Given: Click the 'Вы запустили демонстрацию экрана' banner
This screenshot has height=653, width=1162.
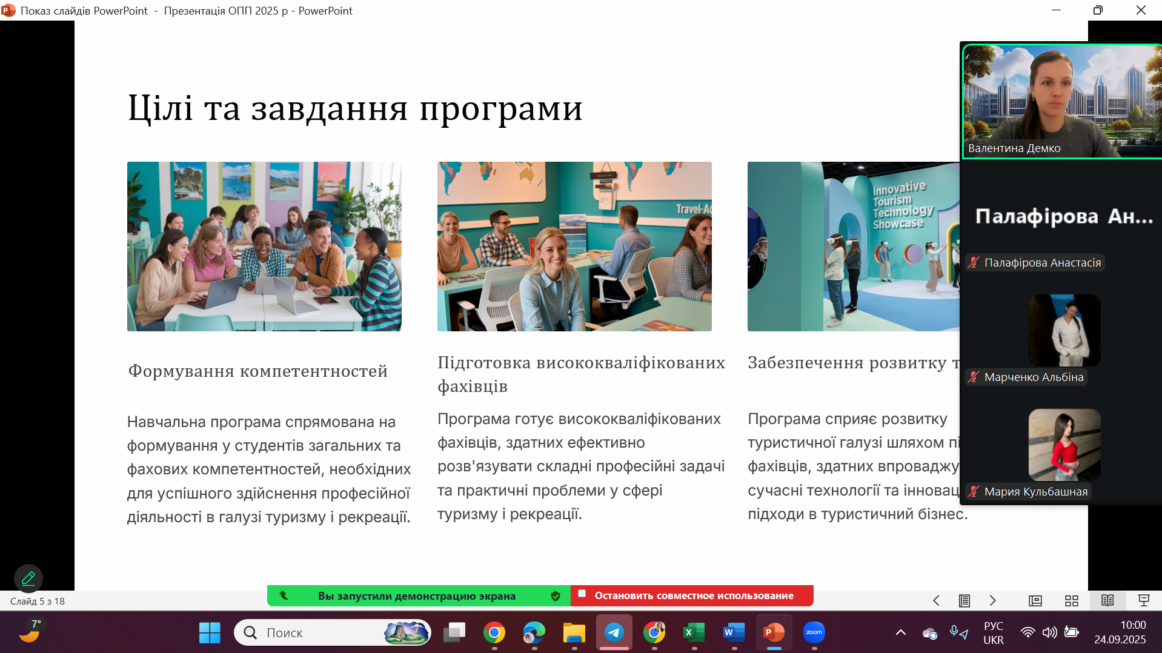Looking at the screenshot, I should 419,596.
